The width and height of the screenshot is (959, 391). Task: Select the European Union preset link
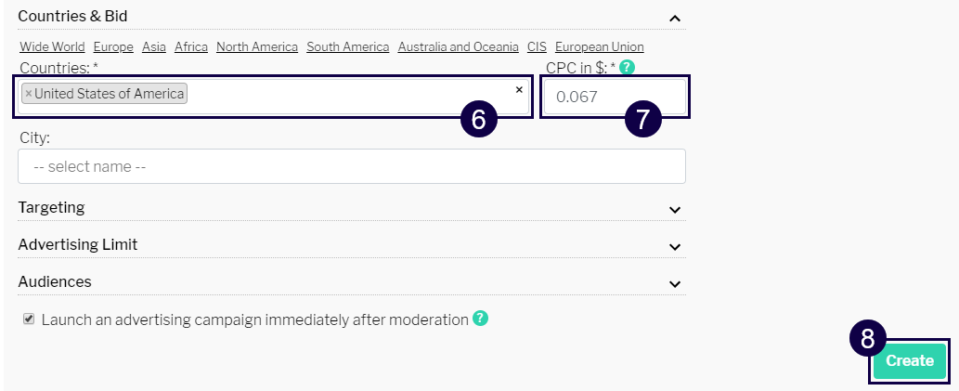click(600, 46)
